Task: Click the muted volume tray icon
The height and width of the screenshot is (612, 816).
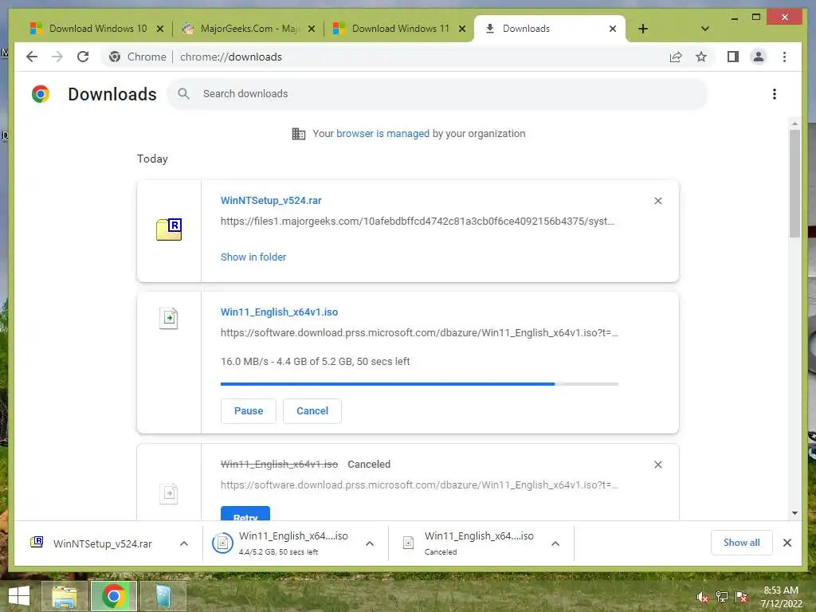Action: pyautogui.click(x=703, y=597)
